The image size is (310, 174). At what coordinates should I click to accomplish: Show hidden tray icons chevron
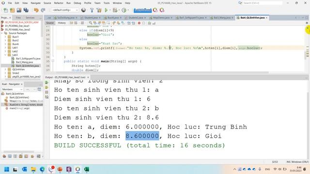[234, 169]
